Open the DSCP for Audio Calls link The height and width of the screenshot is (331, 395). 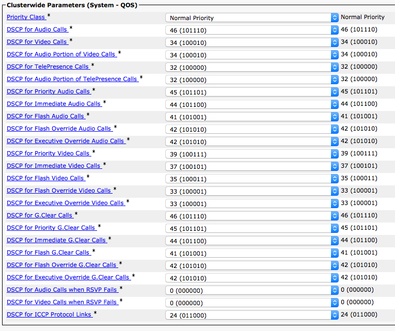pyautogui.click(x=38, y=29)
